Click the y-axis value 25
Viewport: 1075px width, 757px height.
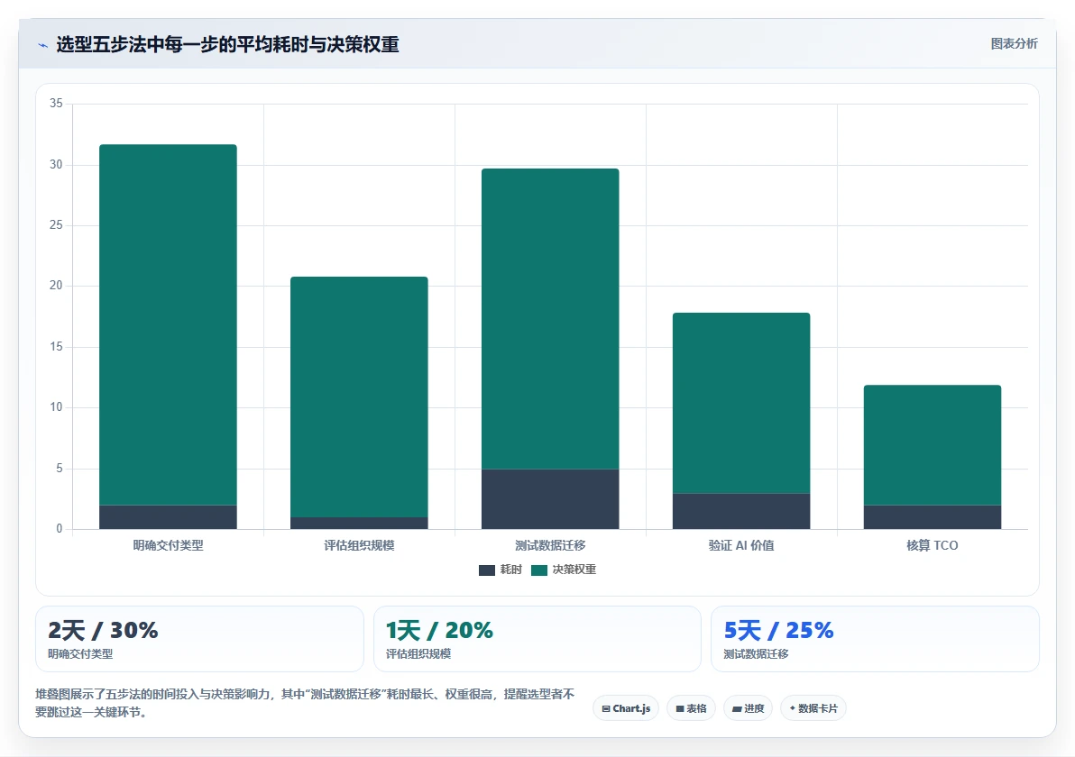coord(56,225)
